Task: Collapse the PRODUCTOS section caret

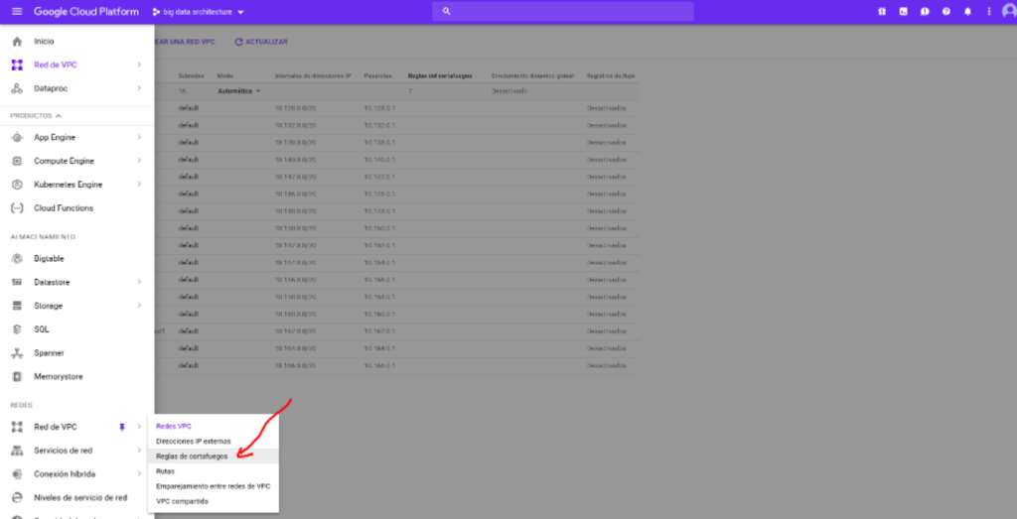Action: (59, 116)
